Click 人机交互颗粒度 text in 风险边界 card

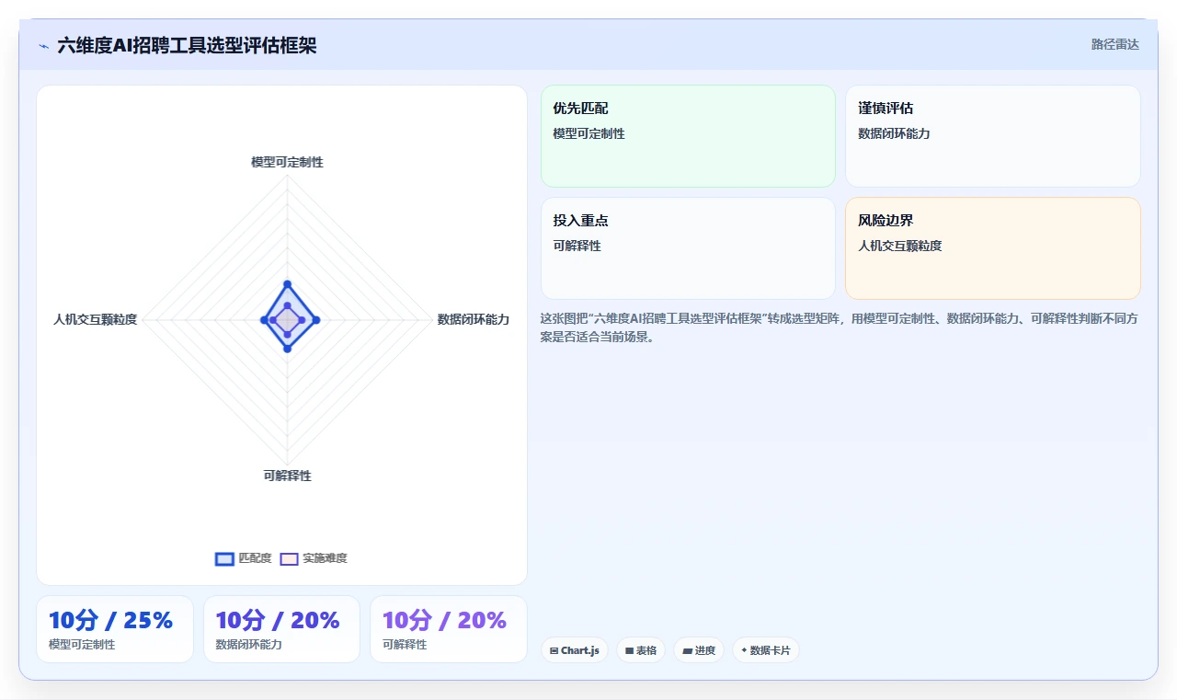(899, 246)
